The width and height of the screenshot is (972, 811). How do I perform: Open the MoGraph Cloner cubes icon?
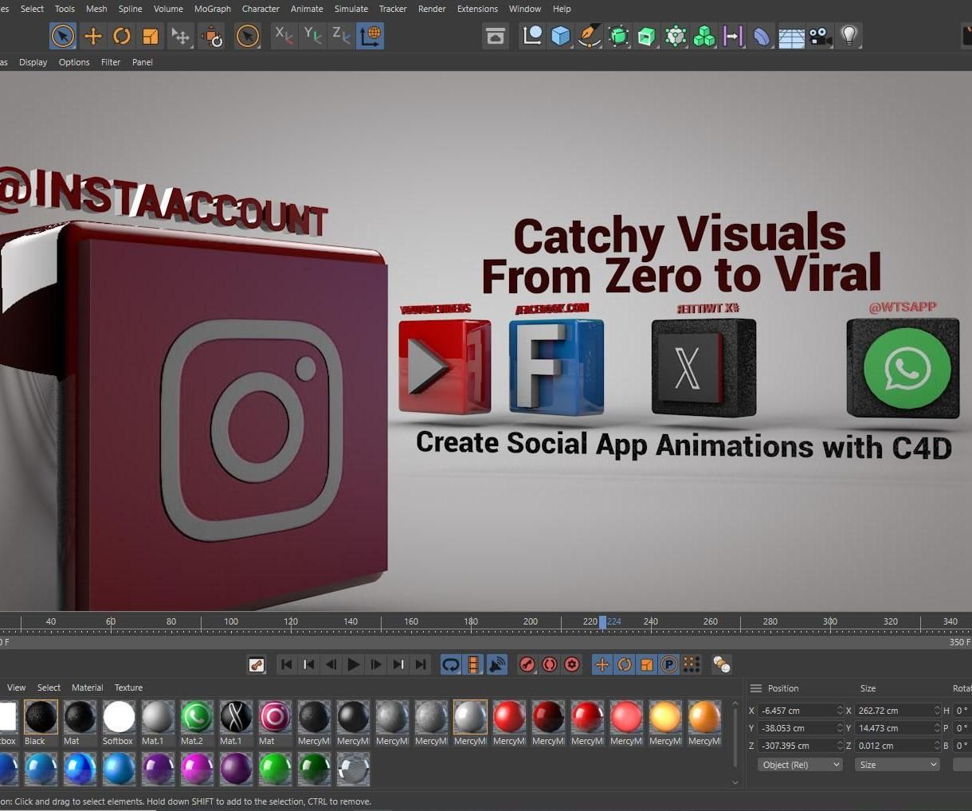pyautogui.click(x=704, y=36)
